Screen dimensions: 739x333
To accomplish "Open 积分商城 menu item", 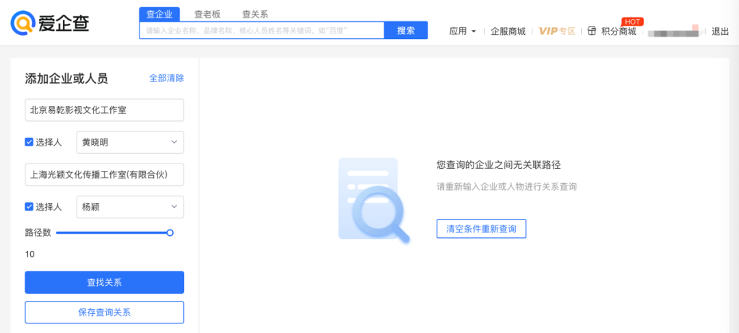I will tap(619, 31).
